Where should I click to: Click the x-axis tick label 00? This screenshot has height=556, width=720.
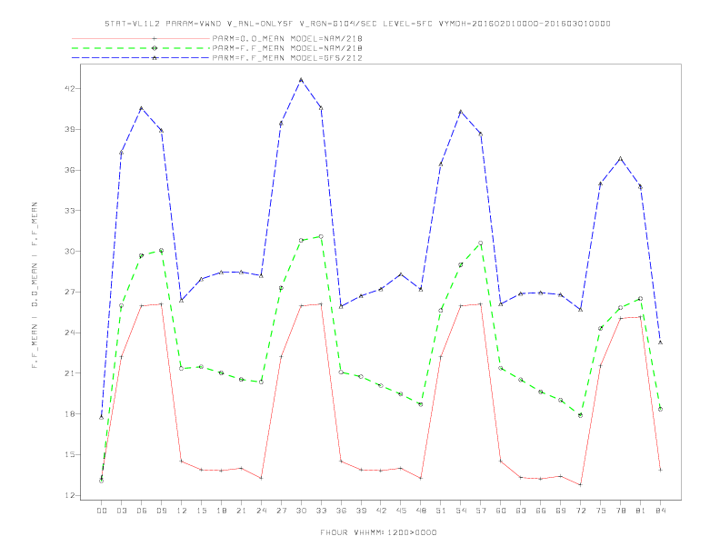pyautogui.click(x=102, y=511)
